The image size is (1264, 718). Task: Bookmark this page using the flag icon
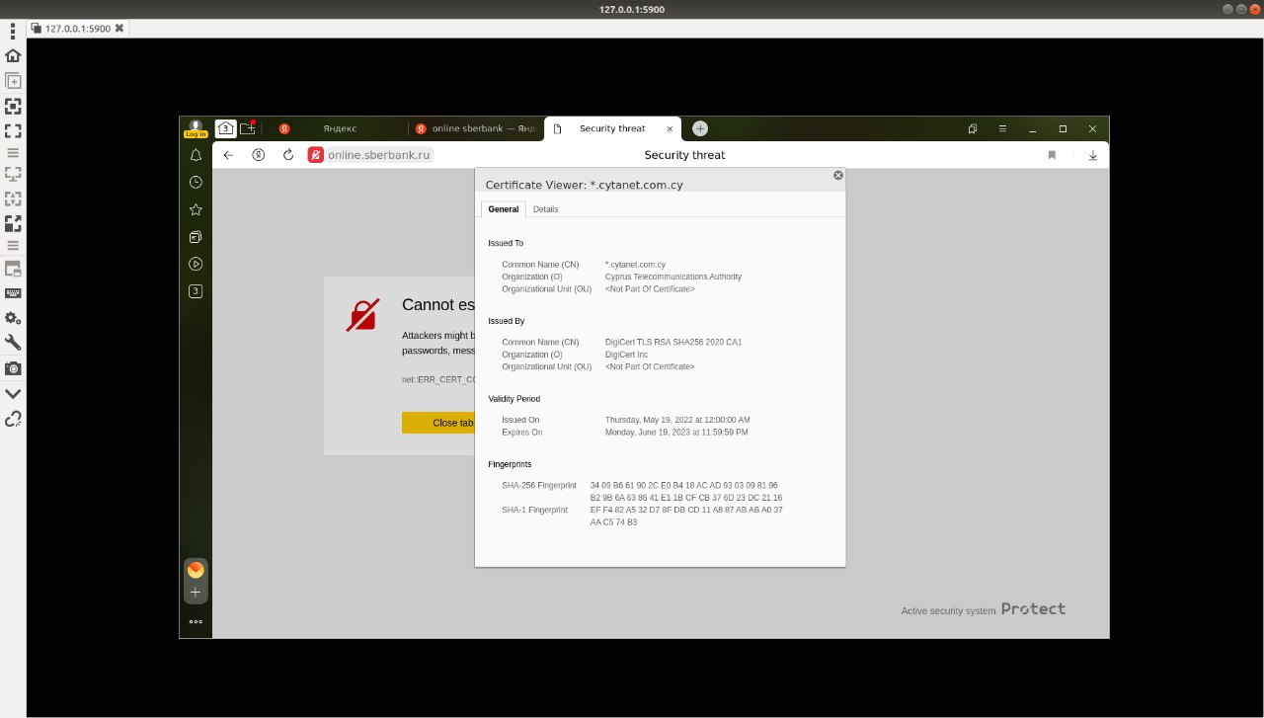[1052, 155]
